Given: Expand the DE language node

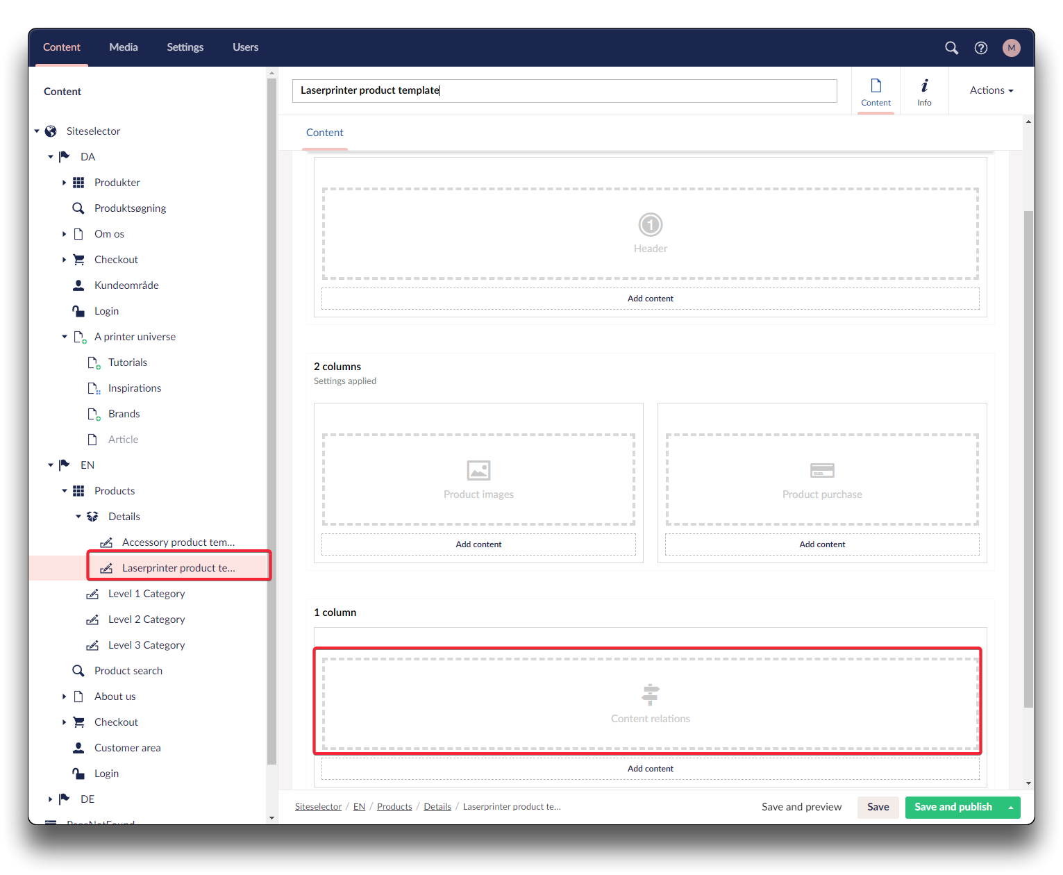Looking at the screenshot, I should 51,799.
